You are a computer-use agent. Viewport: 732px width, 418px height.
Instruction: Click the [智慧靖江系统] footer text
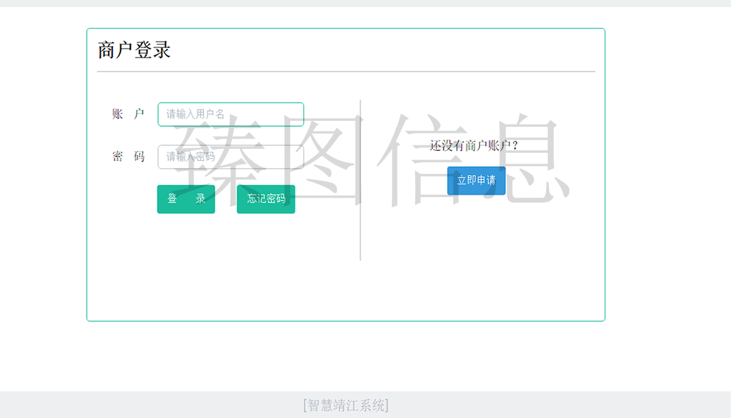click(346, 405)
